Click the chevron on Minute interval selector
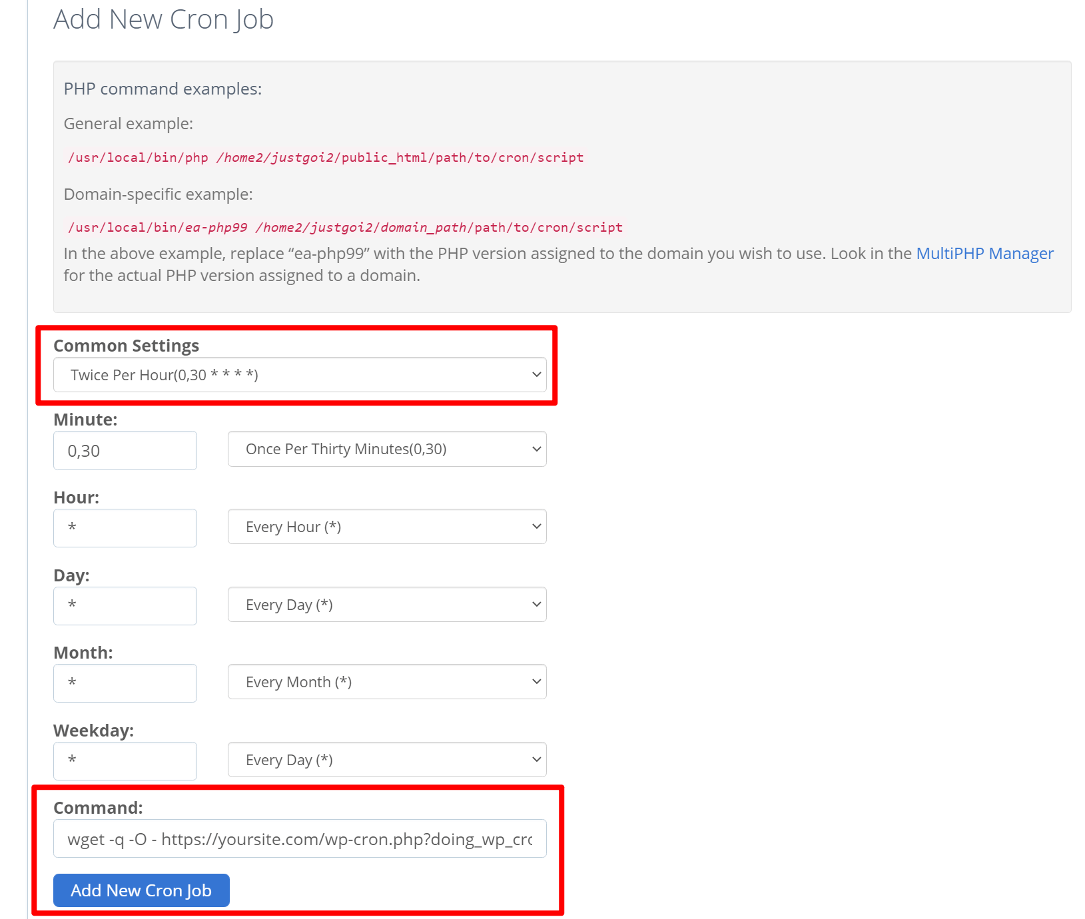Image resolution: width=1085 pixels, height=919 pixels. (x=537, y=449)
